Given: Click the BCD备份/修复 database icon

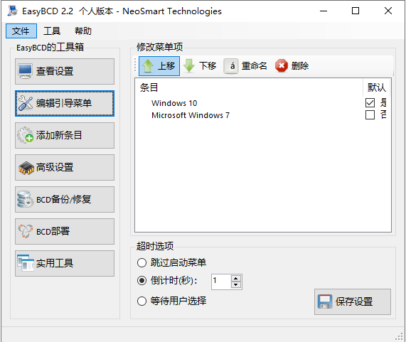Looking at the screenshot, I should (x=25, y=199).
